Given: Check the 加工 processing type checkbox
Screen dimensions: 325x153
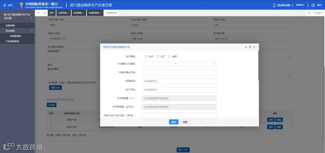Looking at the screenshot, I should pos(158,56).
